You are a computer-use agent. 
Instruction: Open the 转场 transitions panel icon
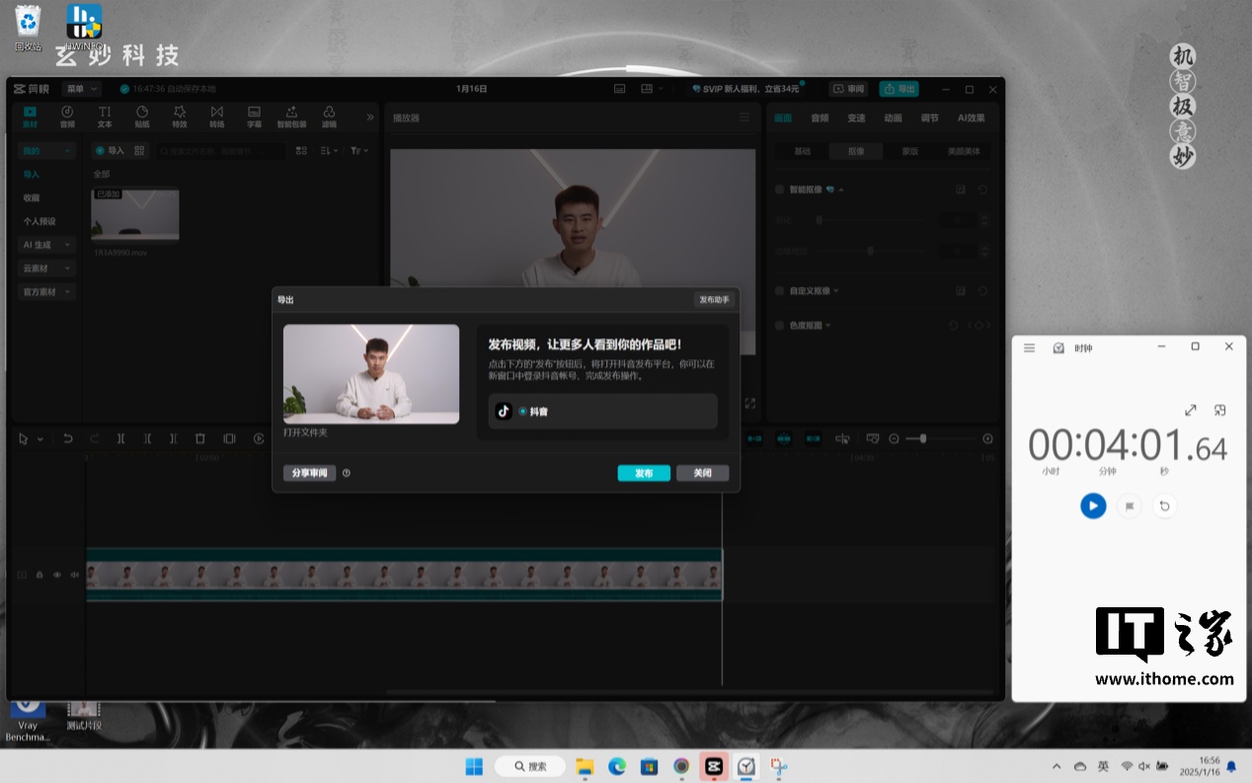tap(217, 117)
